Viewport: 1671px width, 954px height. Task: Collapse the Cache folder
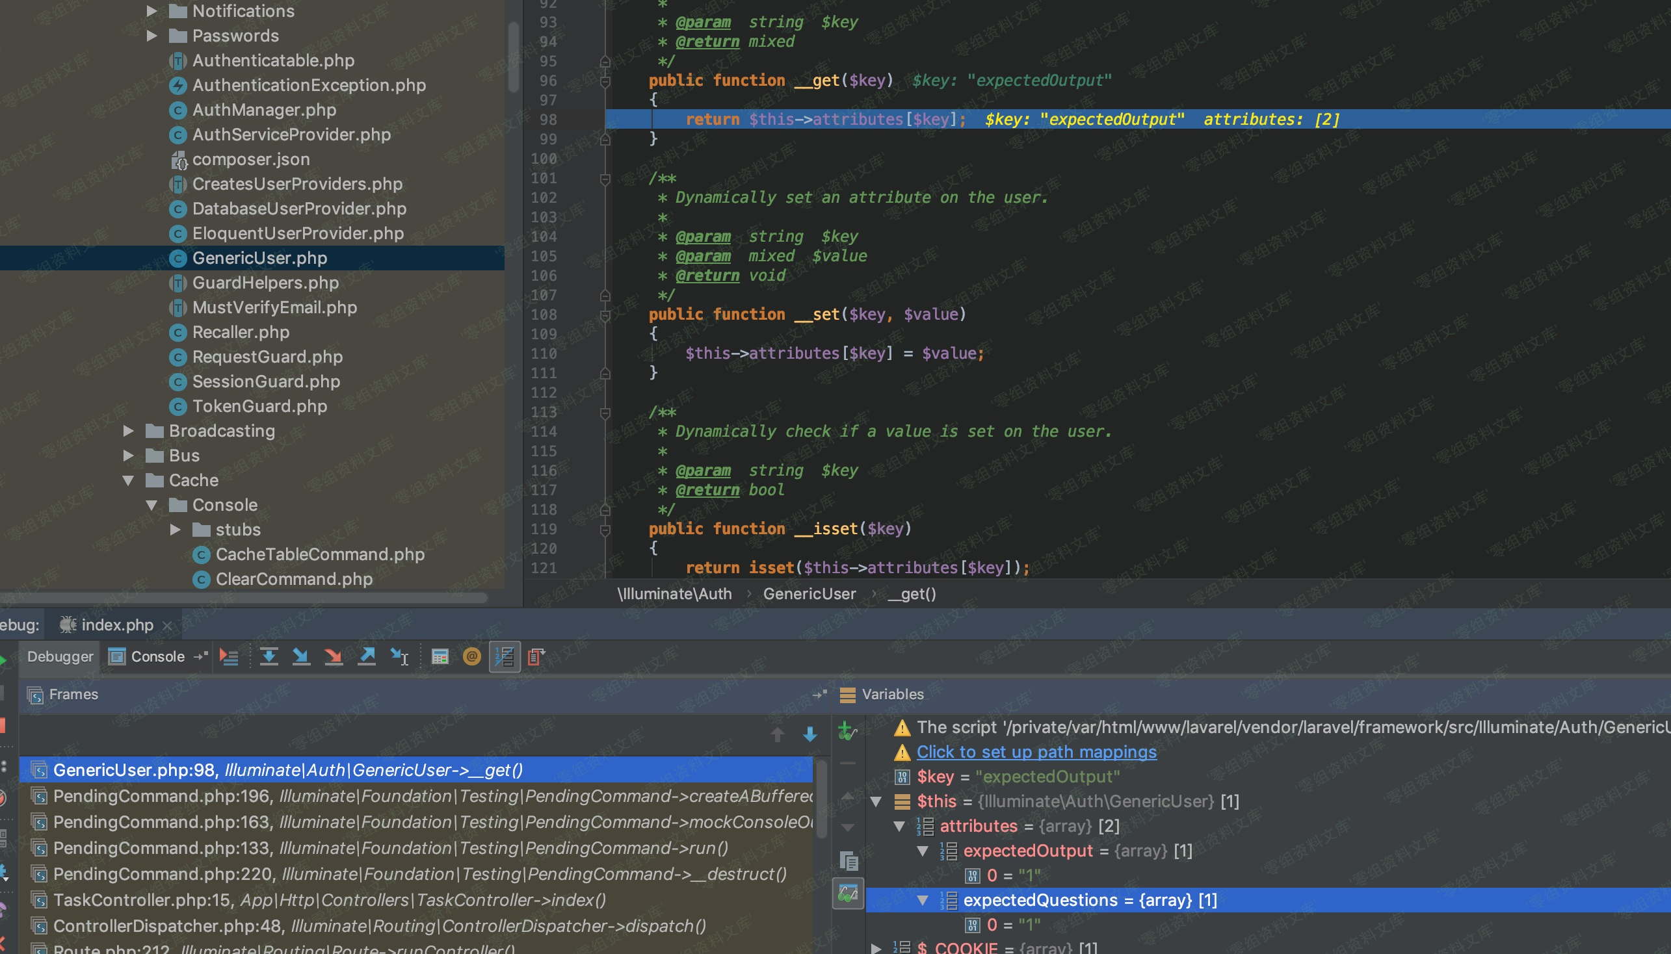click(129, 480)
